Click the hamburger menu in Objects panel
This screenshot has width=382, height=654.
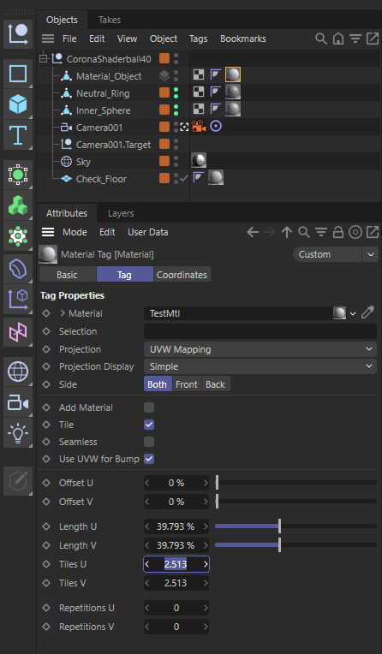pyautogui.click(x=48, y=39)
